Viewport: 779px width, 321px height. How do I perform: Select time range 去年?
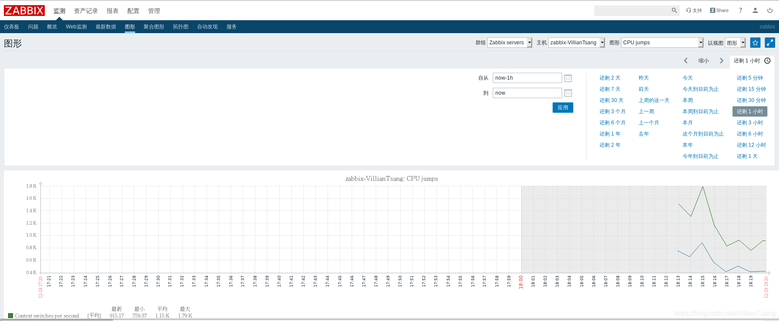click(644, 134)
